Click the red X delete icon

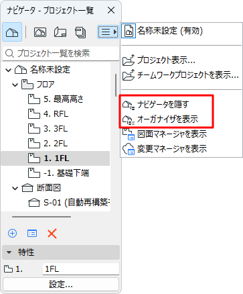pyautogui.click(x=52, y=234)
